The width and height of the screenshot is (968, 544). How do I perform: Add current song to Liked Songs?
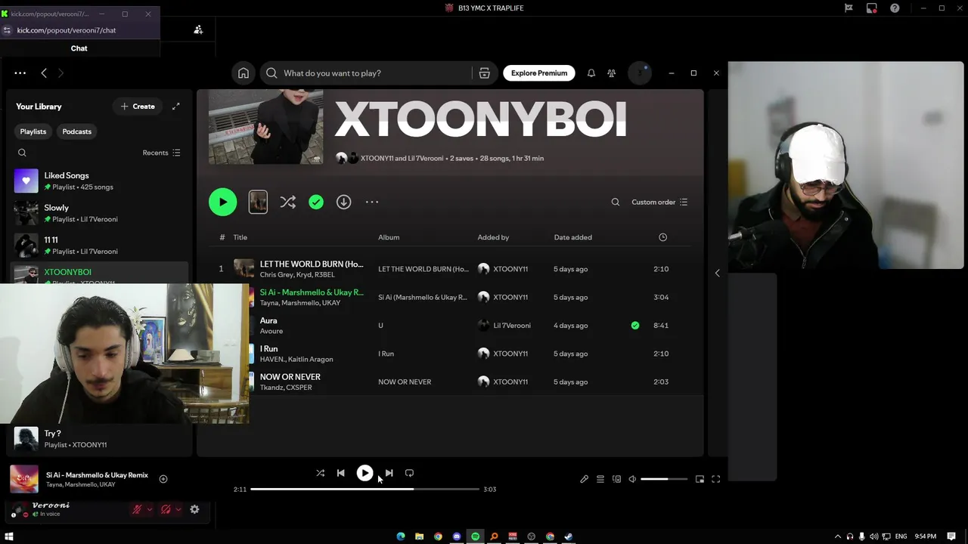(x=163, y=478)
